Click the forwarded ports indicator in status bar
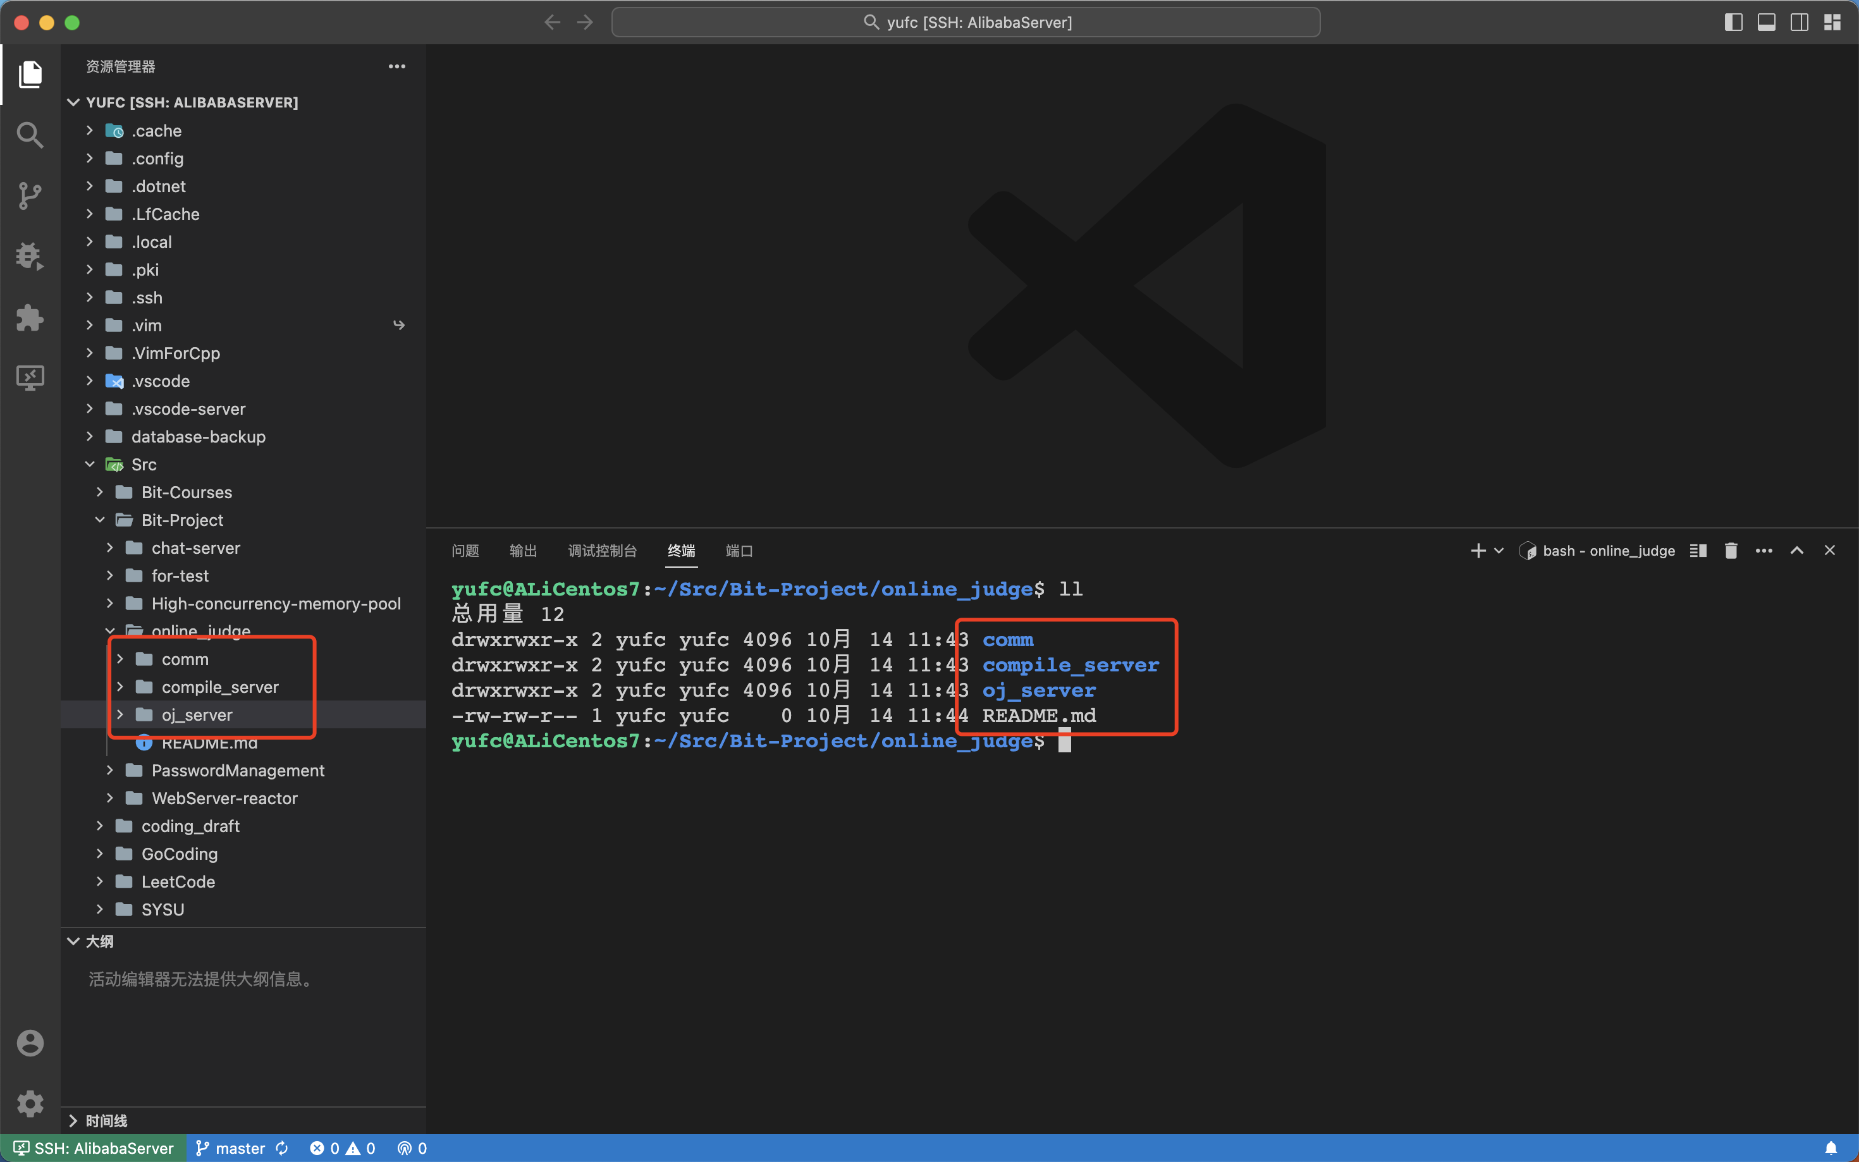 coord(412,1148)
